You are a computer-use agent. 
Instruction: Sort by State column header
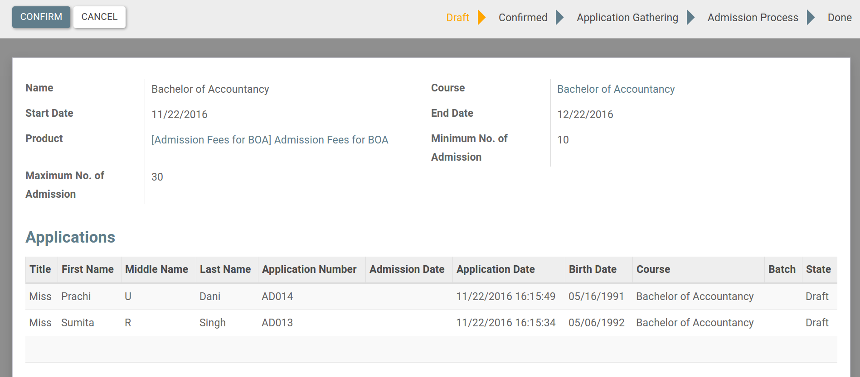pyautogui.click(x=818, y=269)
